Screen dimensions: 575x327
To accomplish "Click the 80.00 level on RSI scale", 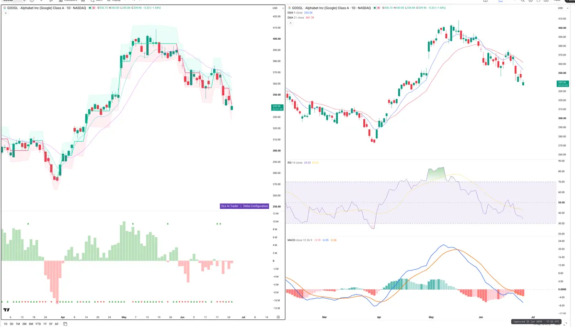I will point(562,171).
